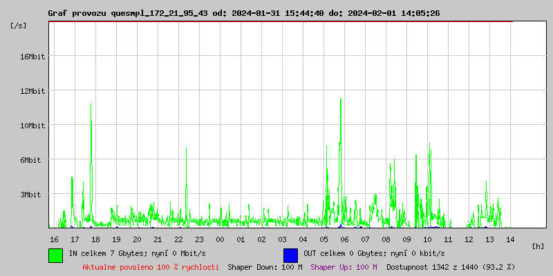Click the 6Mbit y-axis label
The height and width of the screenshot is (276, 553).
[x=32, y=160]
